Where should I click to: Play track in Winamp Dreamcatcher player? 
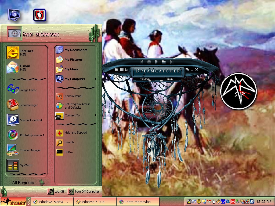pyautogui.click(x=156, y=62)
